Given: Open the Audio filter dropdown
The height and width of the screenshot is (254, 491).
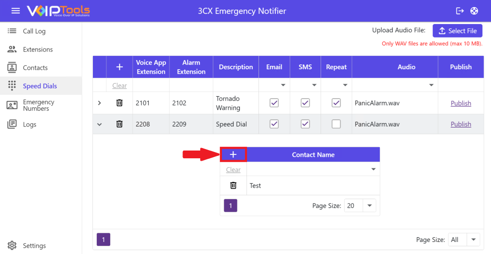Looking at the screenshot, I should [x=431, y=85].
